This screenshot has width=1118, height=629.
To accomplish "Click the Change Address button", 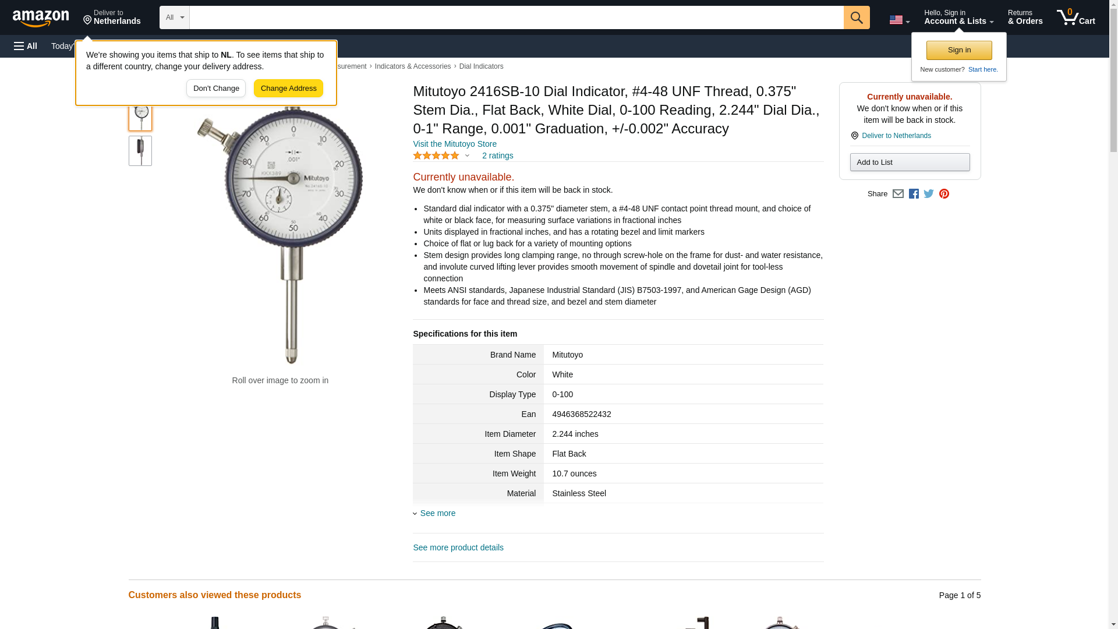I will 288,89.
